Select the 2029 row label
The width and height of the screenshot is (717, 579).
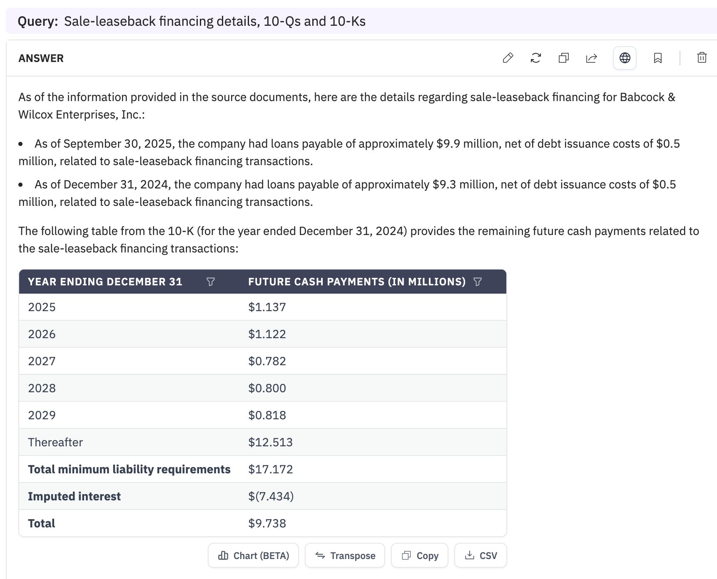point(42,415)
